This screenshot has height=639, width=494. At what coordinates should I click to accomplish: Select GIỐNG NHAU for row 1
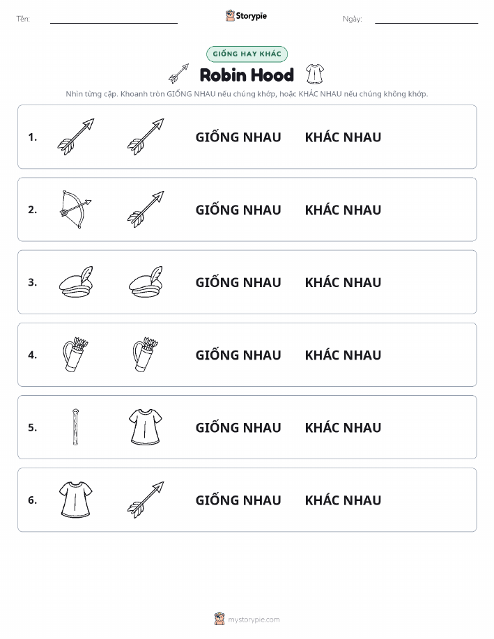(x=238, y=137)
